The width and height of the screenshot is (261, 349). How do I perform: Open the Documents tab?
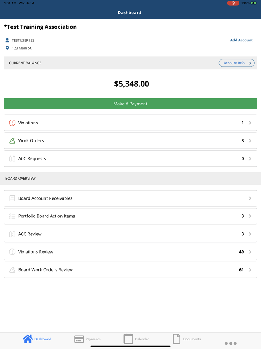click(186, 339)
